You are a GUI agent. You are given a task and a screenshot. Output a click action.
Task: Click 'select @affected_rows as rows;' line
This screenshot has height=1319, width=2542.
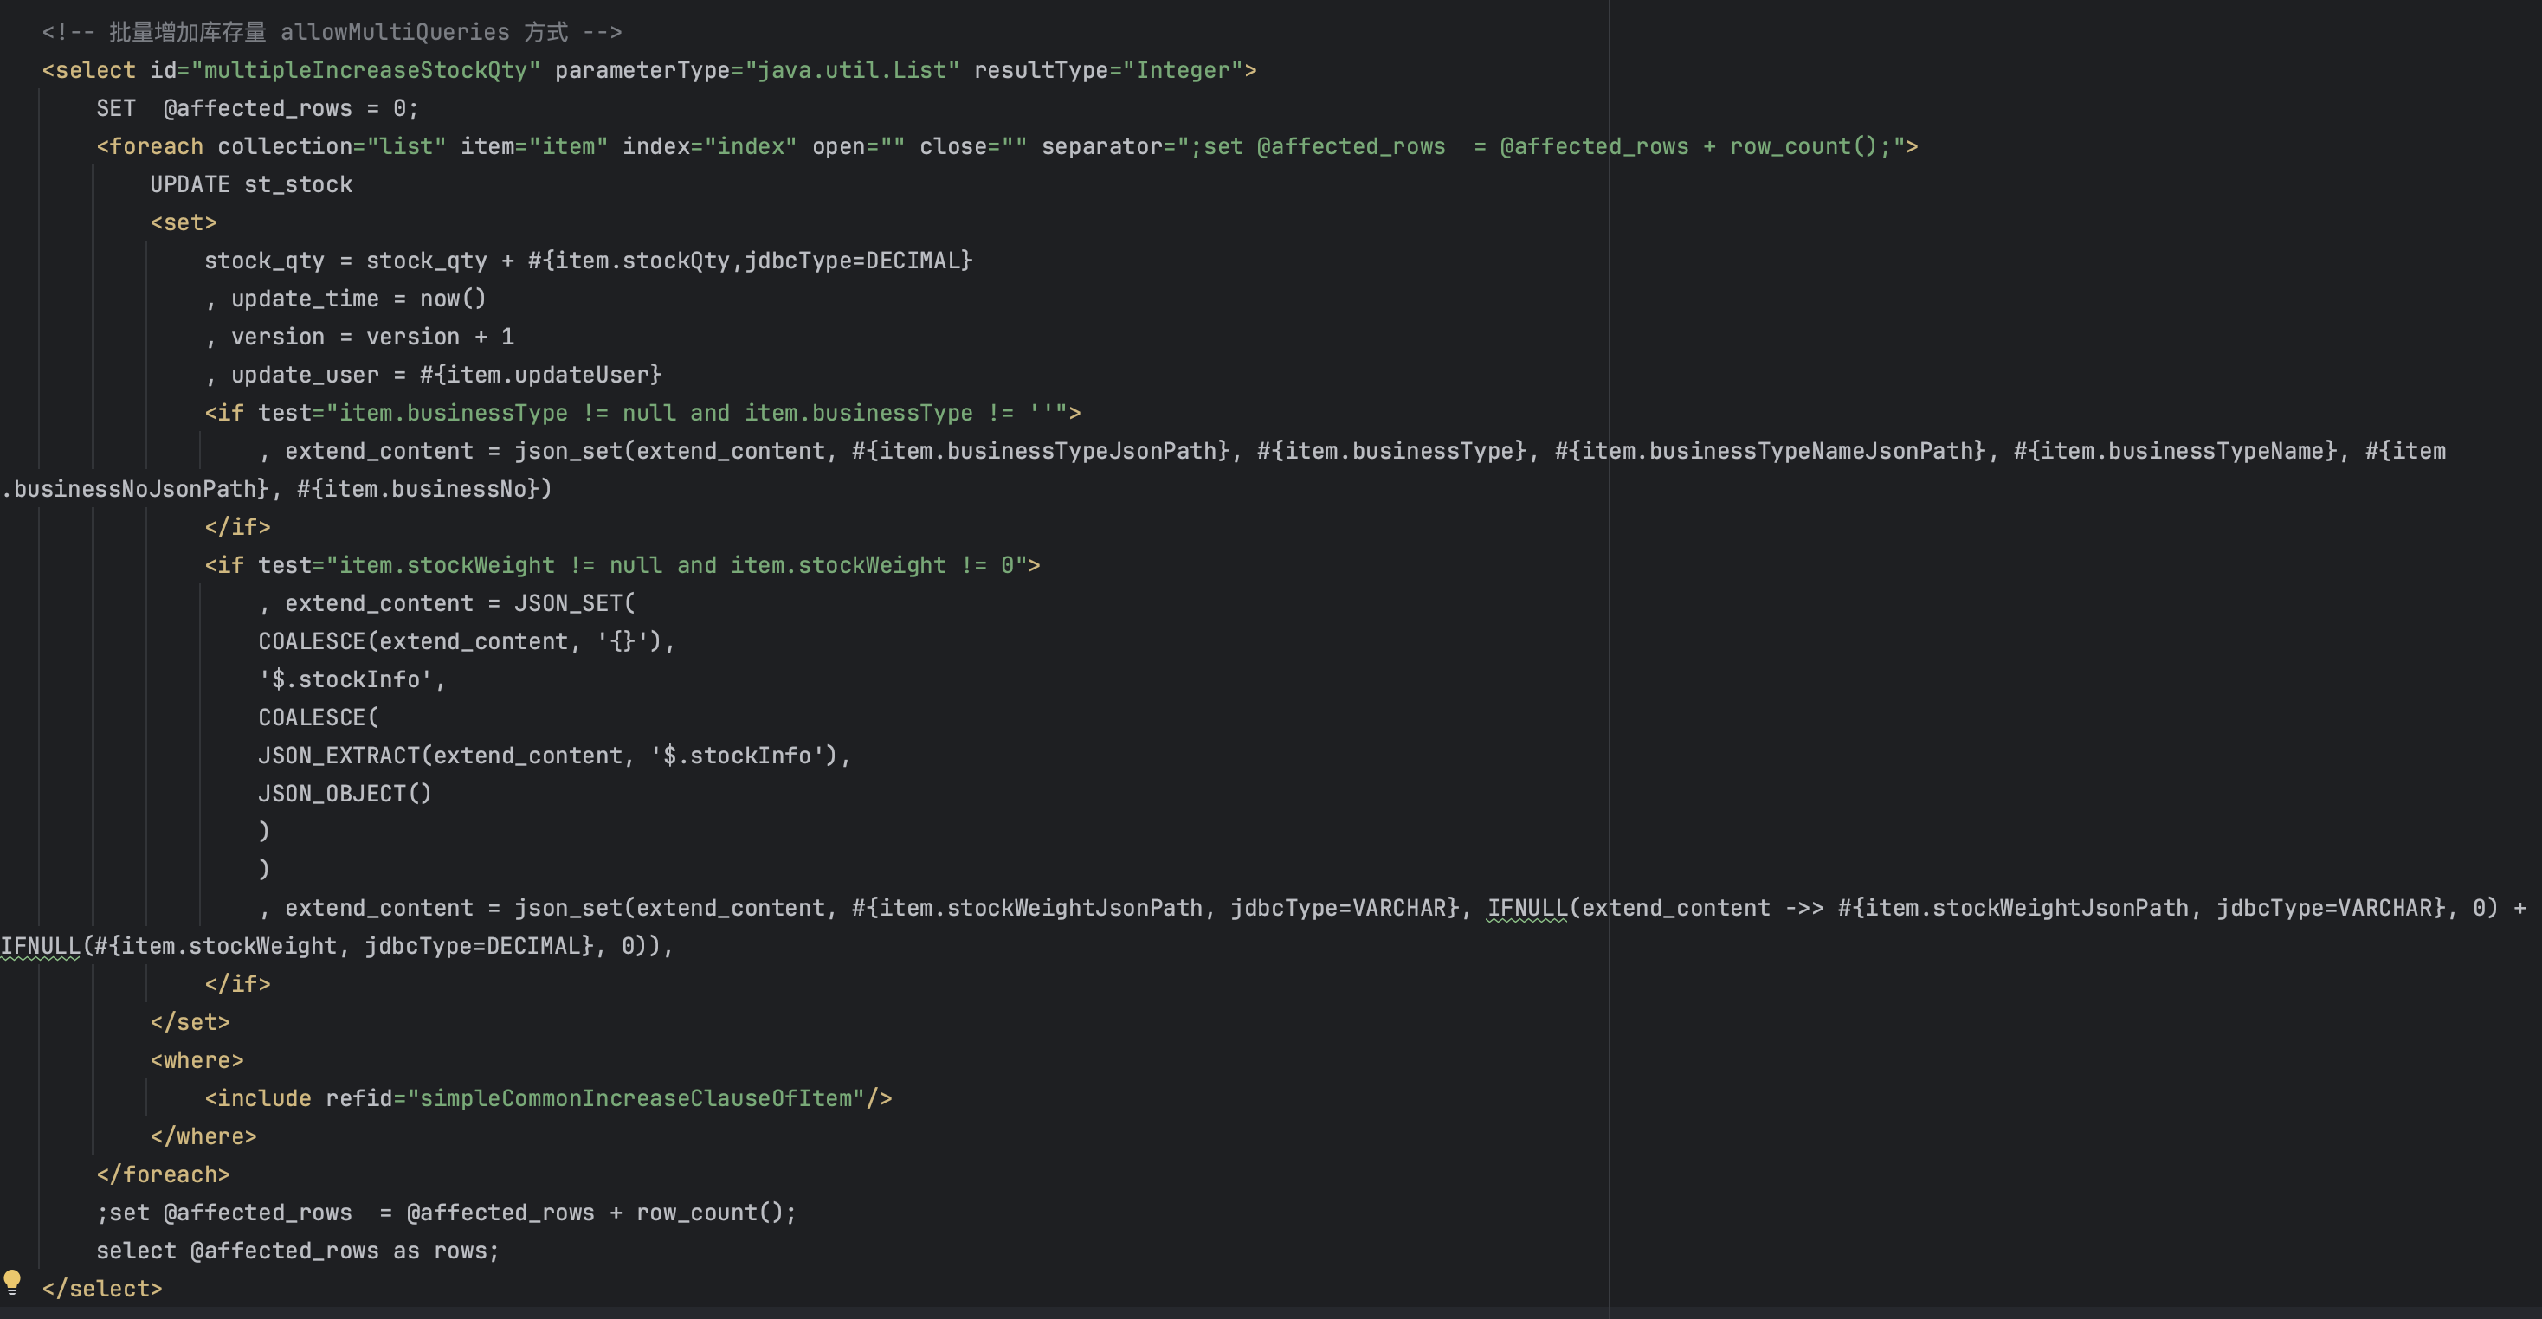[x=298, y=1251]
